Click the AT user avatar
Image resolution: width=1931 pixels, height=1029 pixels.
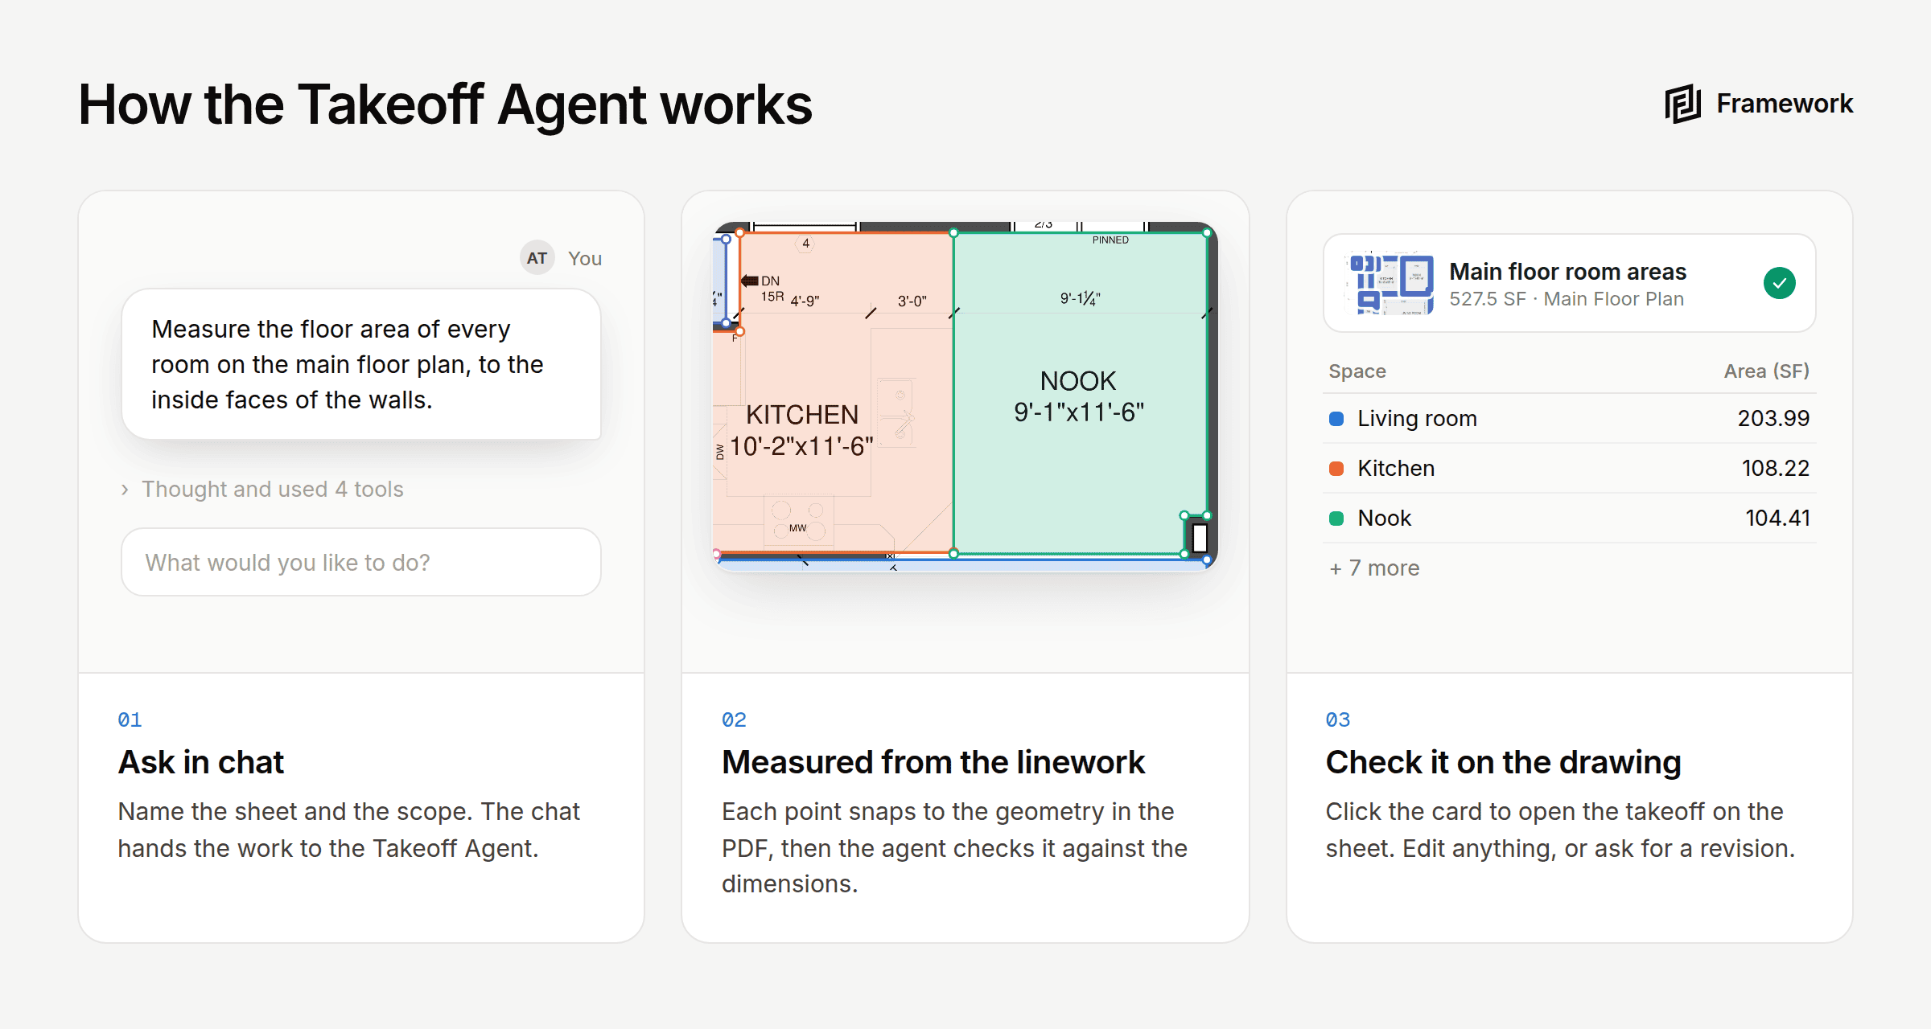(x=537, y=258)
